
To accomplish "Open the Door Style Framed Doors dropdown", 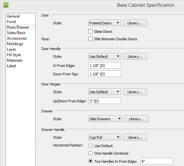I will (x=105, y=23).
